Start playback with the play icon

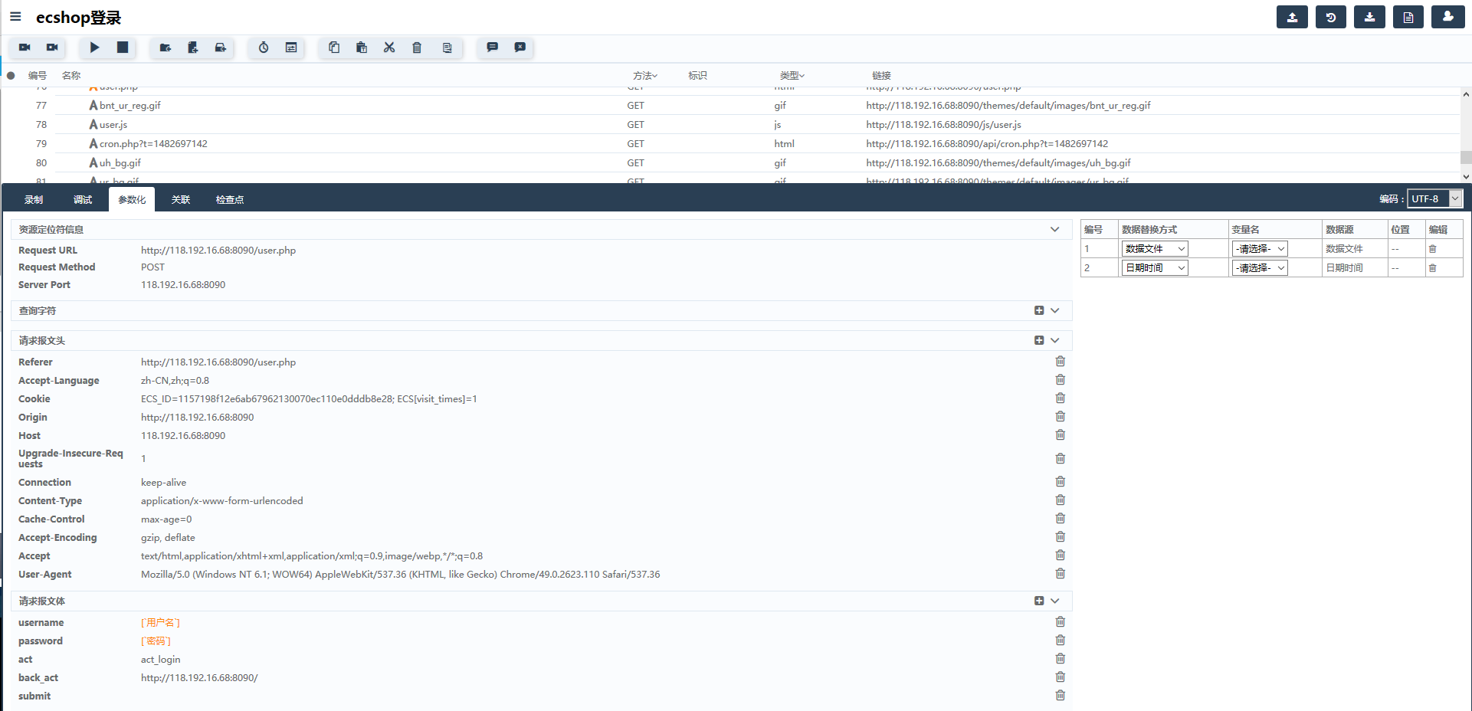(x=94, y=48)
